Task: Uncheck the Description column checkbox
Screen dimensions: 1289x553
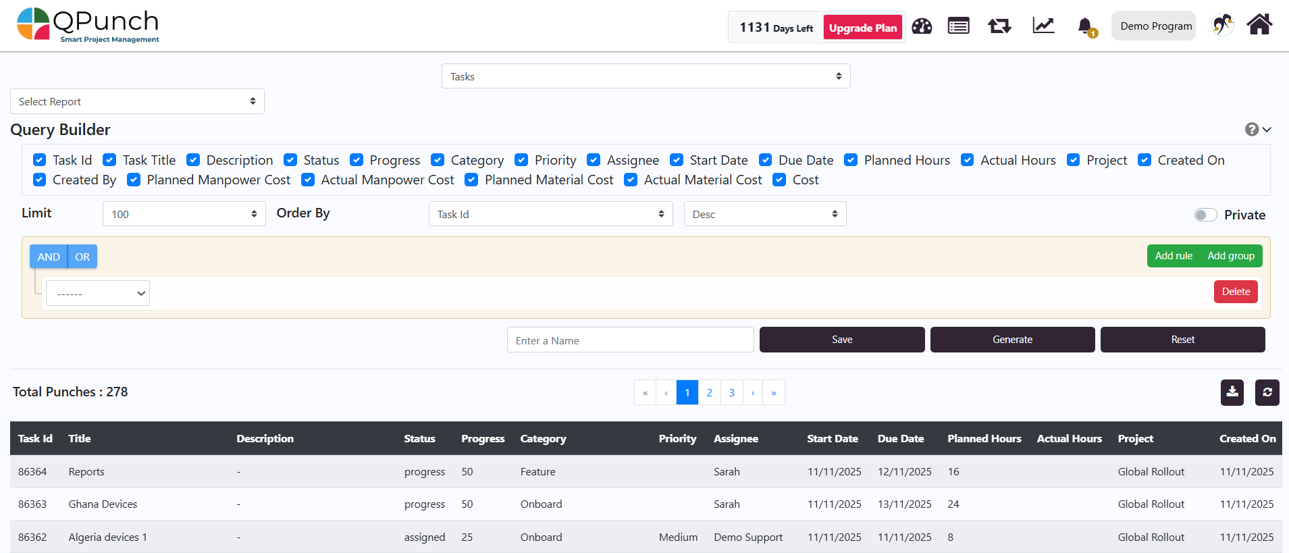Action: tap(193, 160)
